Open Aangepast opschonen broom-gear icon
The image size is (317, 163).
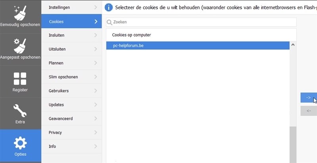pos(20,46)
